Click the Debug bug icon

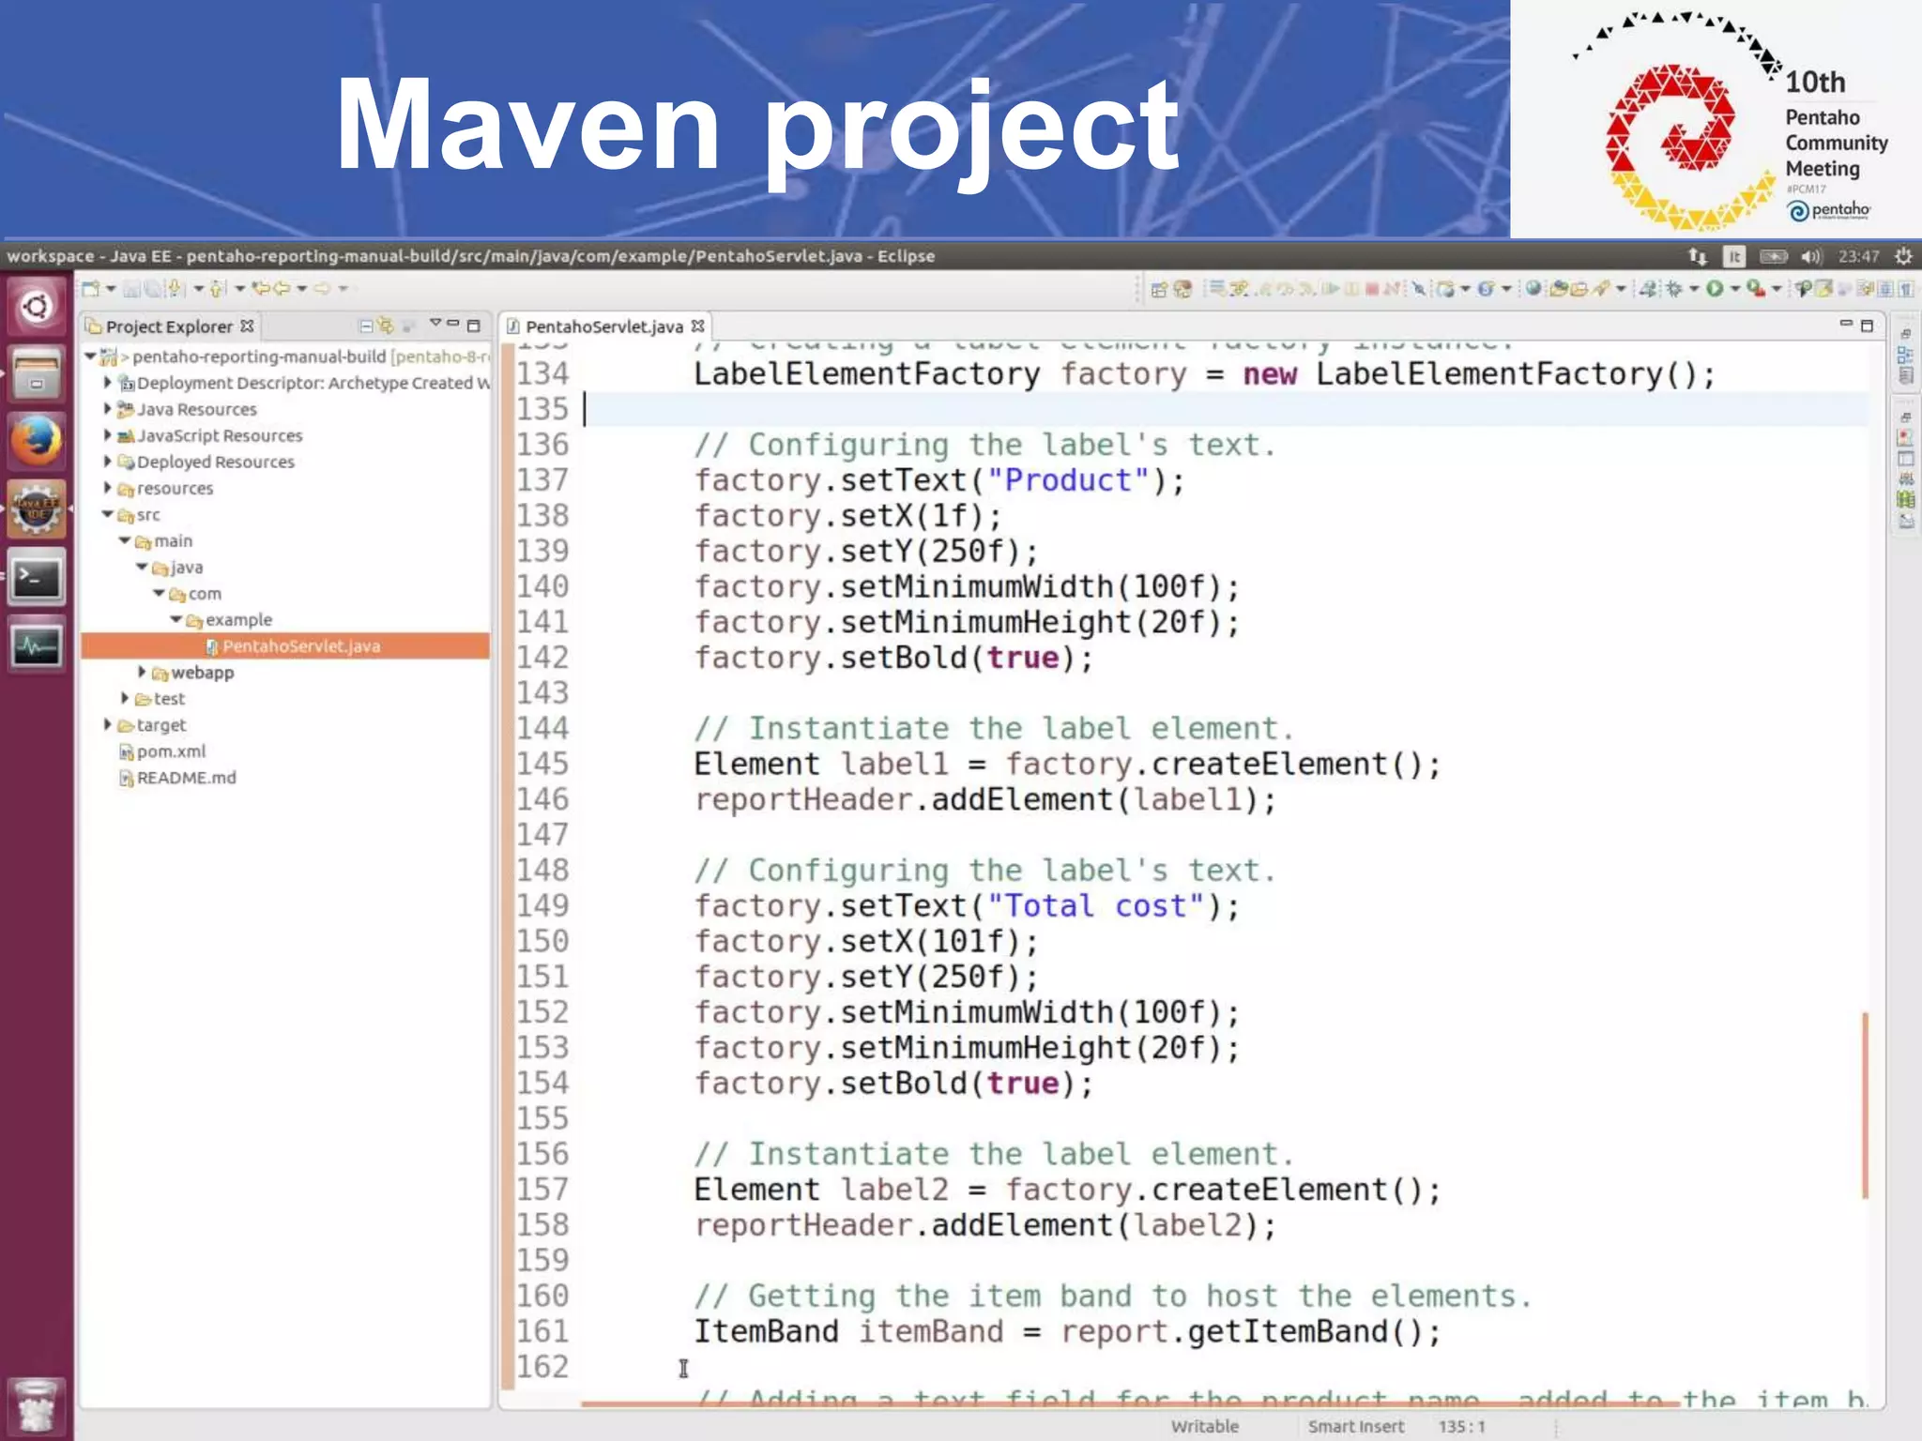pos(1674,289)
